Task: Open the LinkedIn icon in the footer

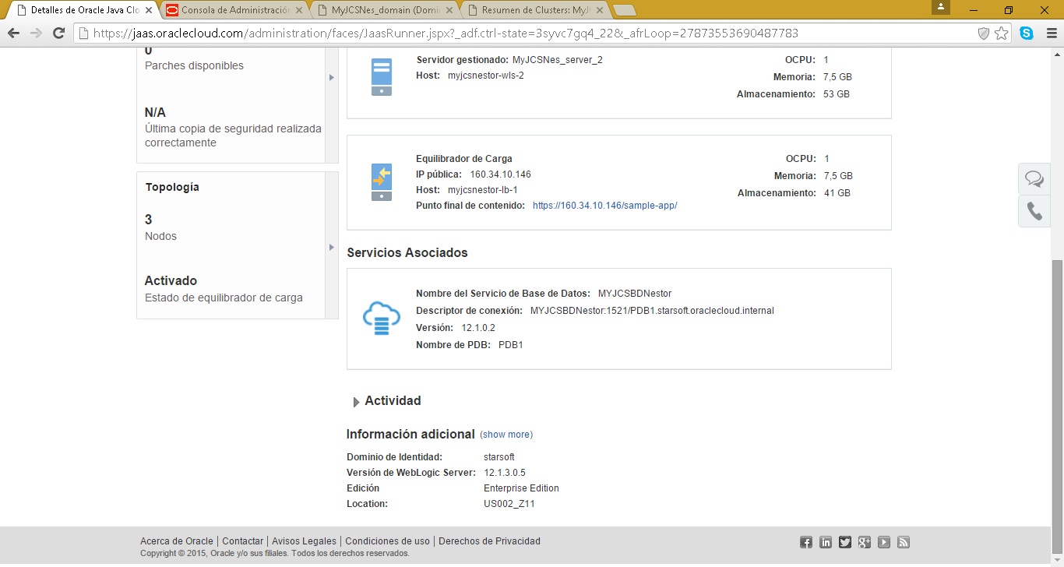Action: (x=826, y=542)
